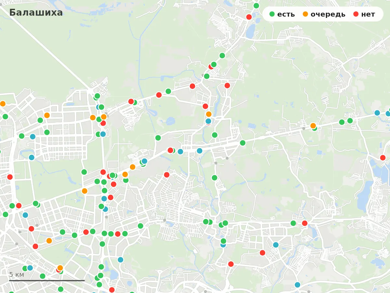Select the orange marker cut off at the left edge

pos(3,104)
